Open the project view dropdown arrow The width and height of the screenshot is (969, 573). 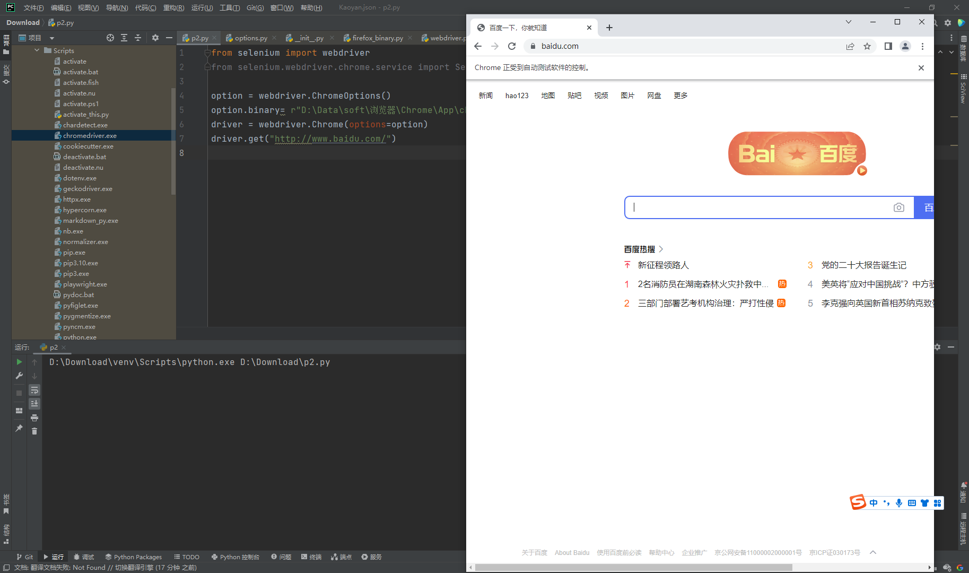[x=51, y=38]
